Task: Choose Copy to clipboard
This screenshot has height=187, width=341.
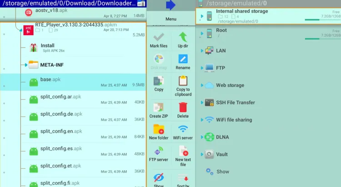Action: 183,86
